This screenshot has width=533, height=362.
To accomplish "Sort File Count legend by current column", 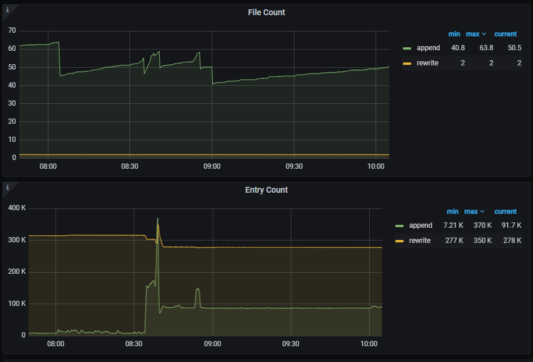I will coord(506,34).
